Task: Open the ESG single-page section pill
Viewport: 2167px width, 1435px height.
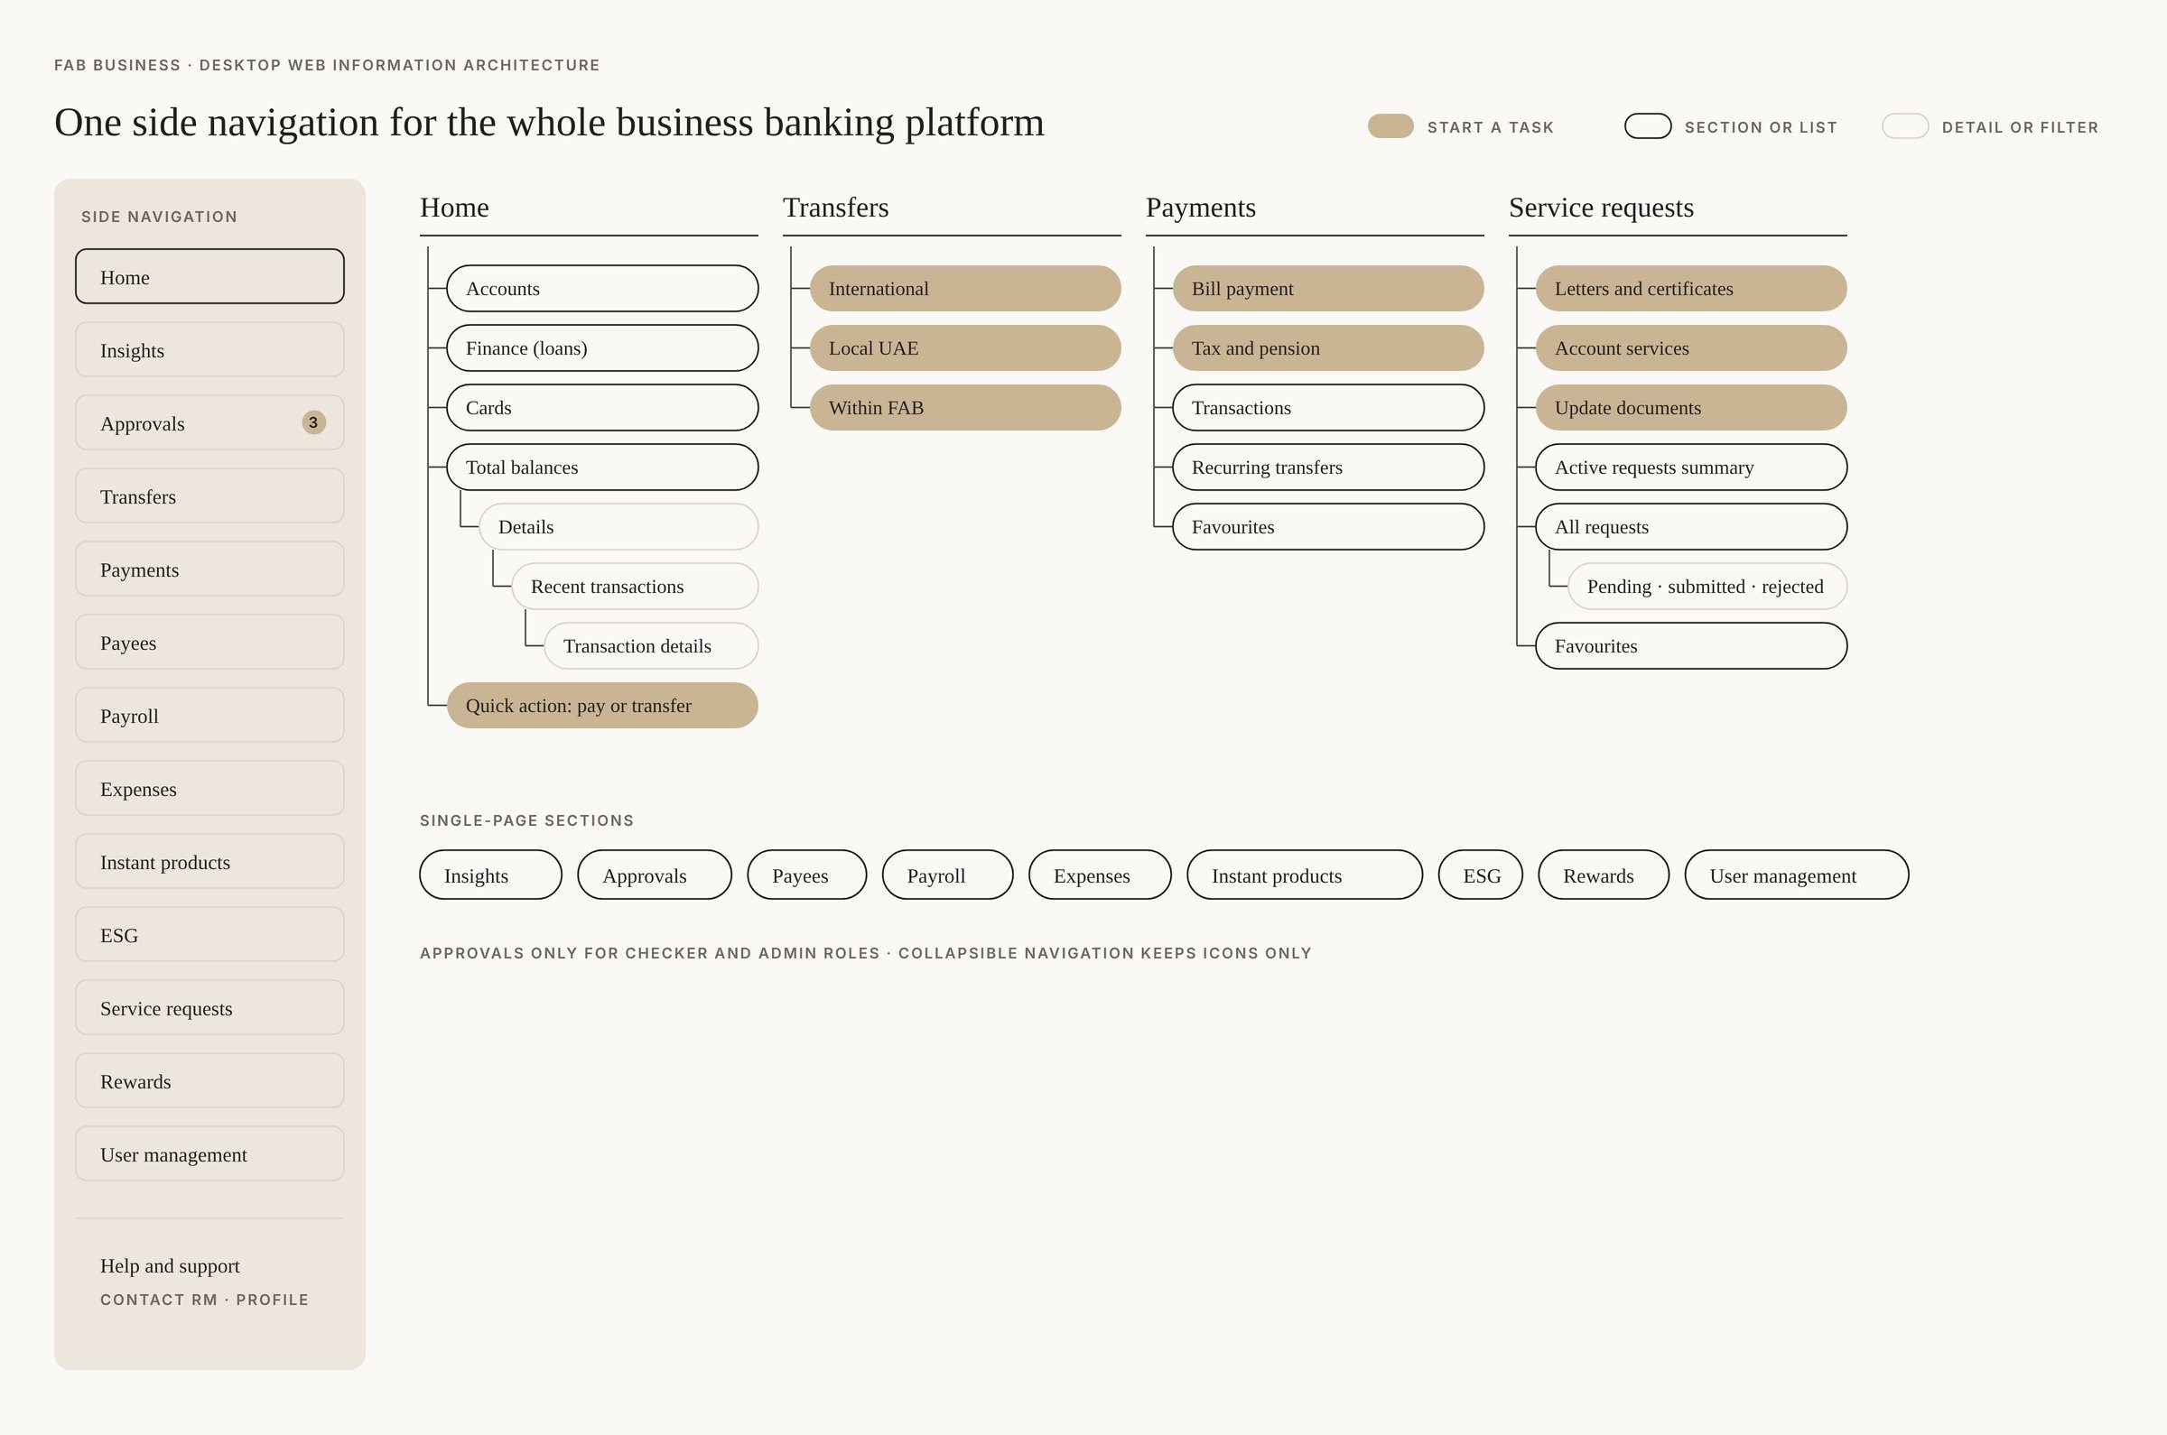Action: [x=1481, y=875]
